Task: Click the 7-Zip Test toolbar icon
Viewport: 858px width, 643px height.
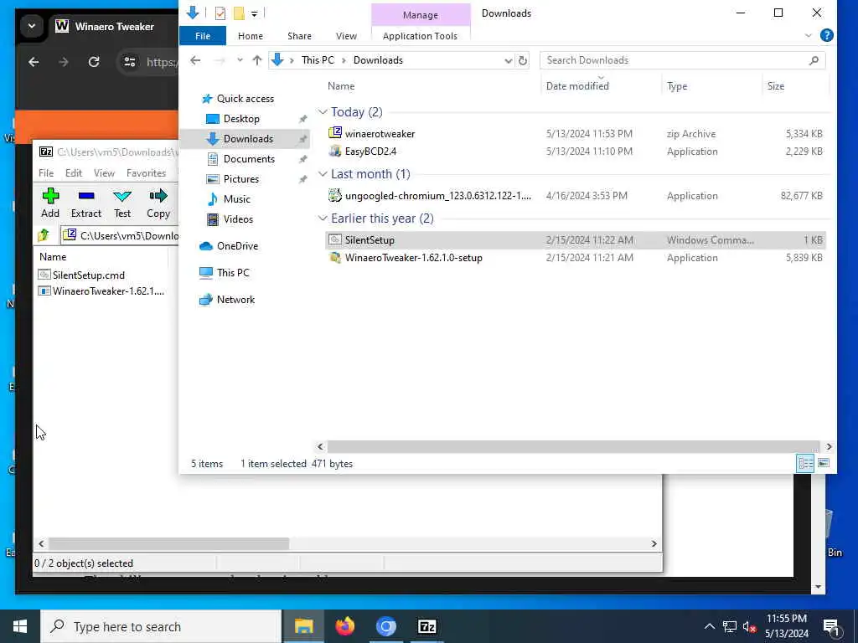Action: pos(122,196)
